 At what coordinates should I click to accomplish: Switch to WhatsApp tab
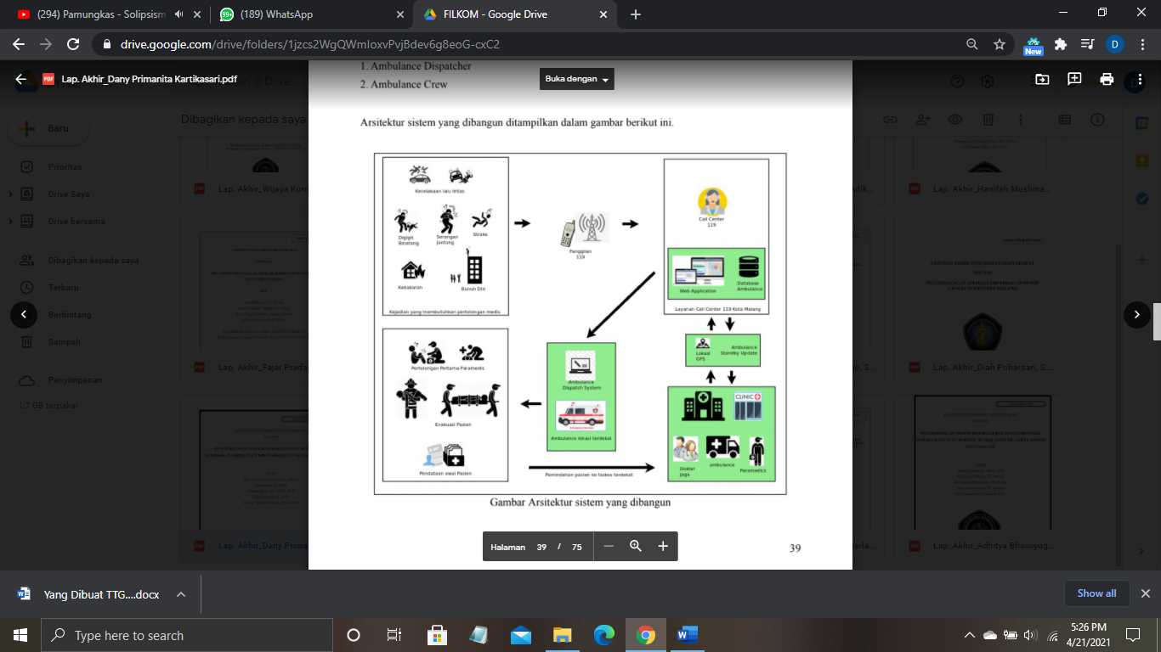[x=312, y=14]
